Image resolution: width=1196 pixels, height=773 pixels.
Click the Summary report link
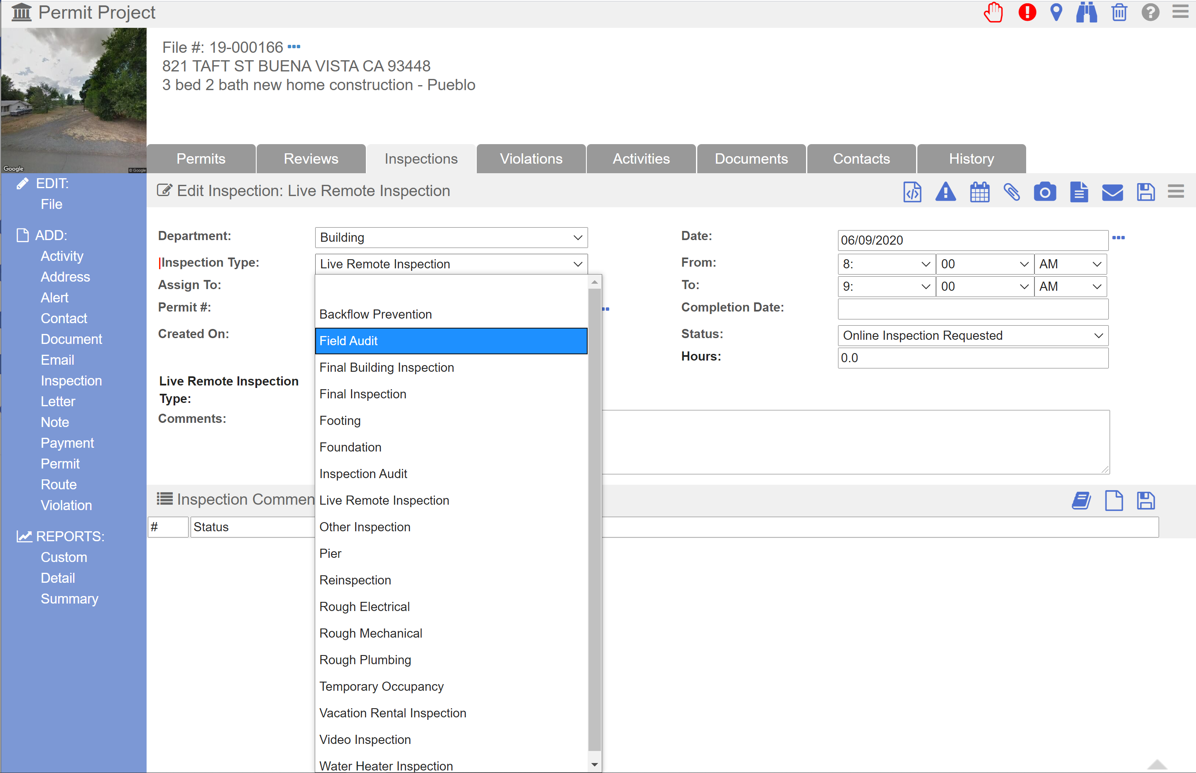69,599
